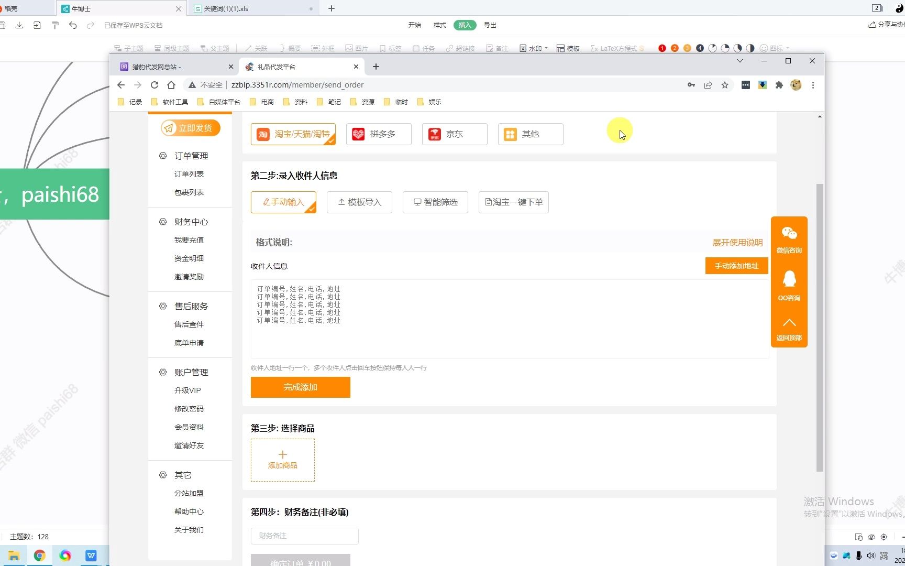Click 添加商品 box
This screenshot has width=905, height=566.
[283, 460]
